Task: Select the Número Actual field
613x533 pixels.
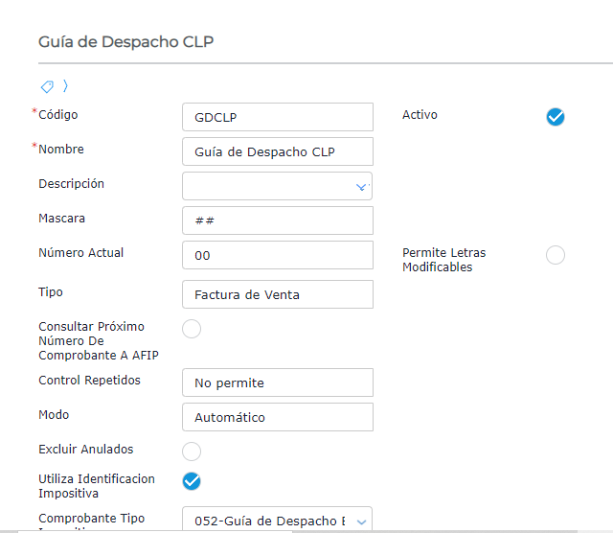Action: tap(277, 255)
